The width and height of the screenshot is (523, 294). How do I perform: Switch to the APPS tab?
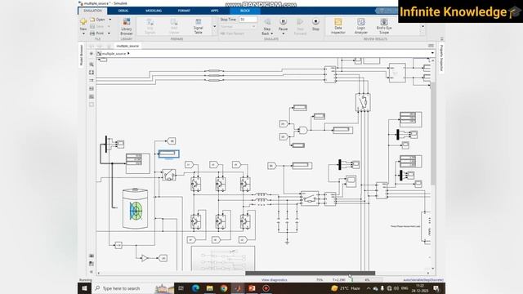click(214, 11)
